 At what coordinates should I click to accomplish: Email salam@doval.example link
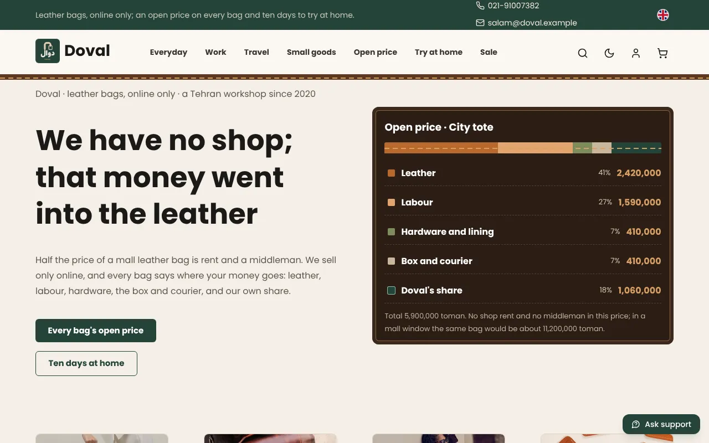(532, 23)
